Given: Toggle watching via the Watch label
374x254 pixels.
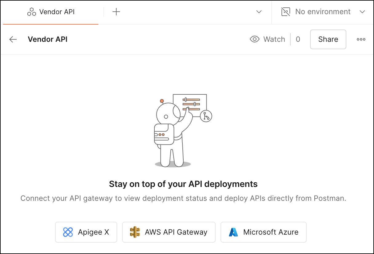Looking at the screenshot, I should 274,39.
